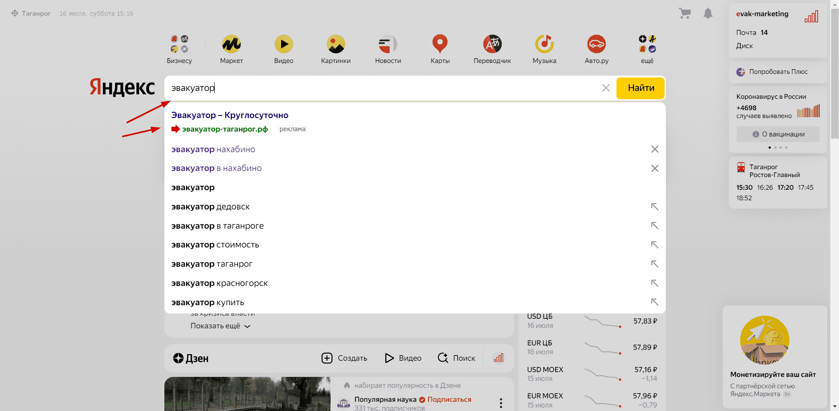
Task: Open the Авто.ру service icon
Action: [x=596, y=44]
